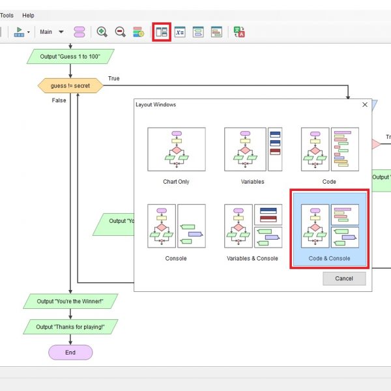Image resolution: width=391 pixels, height=391 pixels.
Task: Open the Source Code Viewer icon
Action: click(216, 31)
